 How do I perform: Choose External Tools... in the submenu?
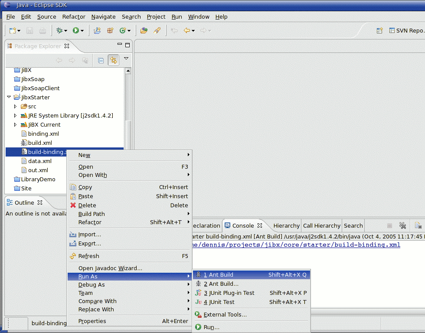tap(225, 314)
